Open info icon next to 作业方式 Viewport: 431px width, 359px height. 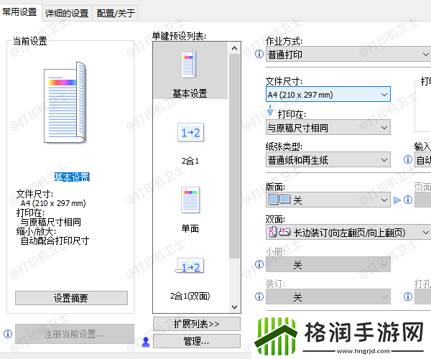pyautogui.click(x=259, y=54)
